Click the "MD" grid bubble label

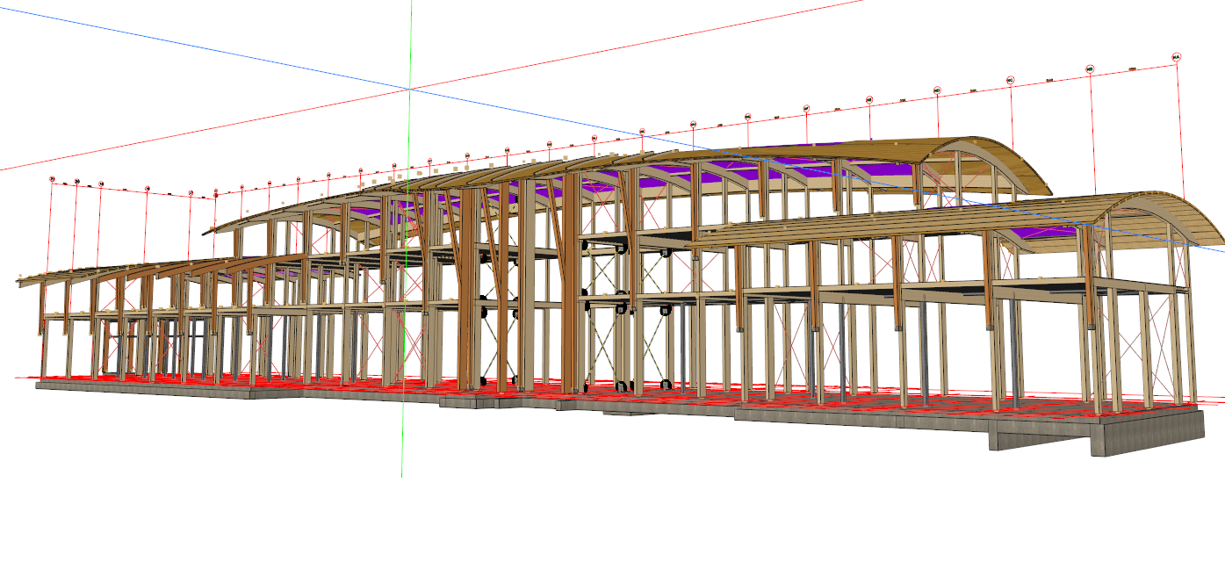click(x=937, y=90)
